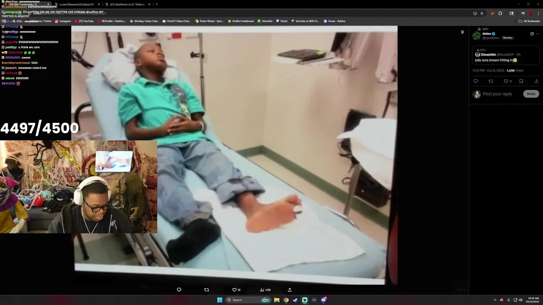This screenshot has width=543, height=305.
Task: Open the 1,556 Views count
Action: coord(515,71)
